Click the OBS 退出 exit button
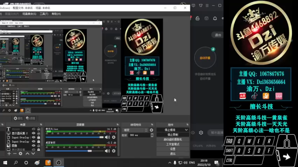This screenshot has height=167, width=298. click(172, 154)
